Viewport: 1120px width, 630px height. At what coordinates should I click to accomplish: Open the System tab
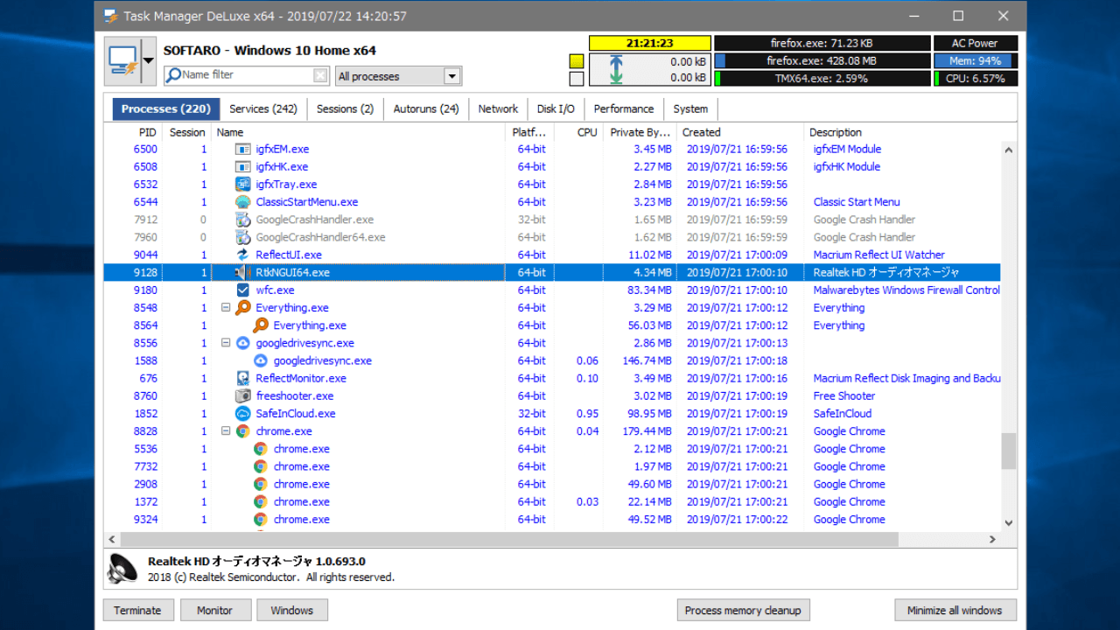(x=690, y=108)
